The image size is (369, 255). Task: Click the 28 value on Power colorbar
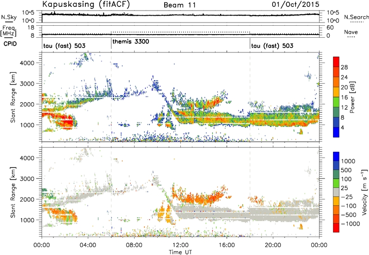[344, 67]
